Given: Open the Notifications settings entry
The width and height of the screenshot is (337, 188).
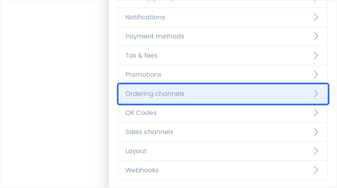Looking at the screenshot, I should coord(145,17).
